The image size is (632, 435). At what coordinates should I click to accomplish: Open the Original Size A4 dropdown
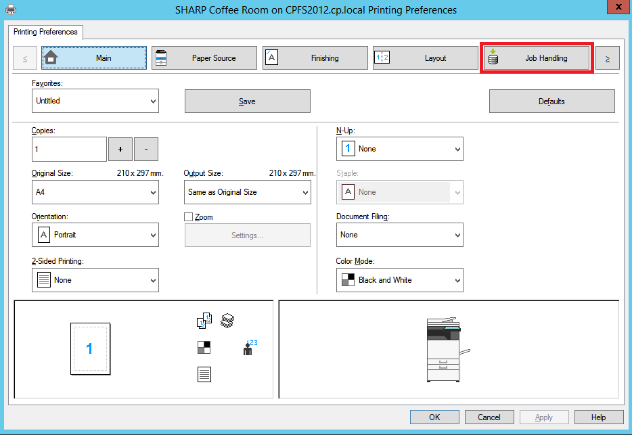click(95, 192)
